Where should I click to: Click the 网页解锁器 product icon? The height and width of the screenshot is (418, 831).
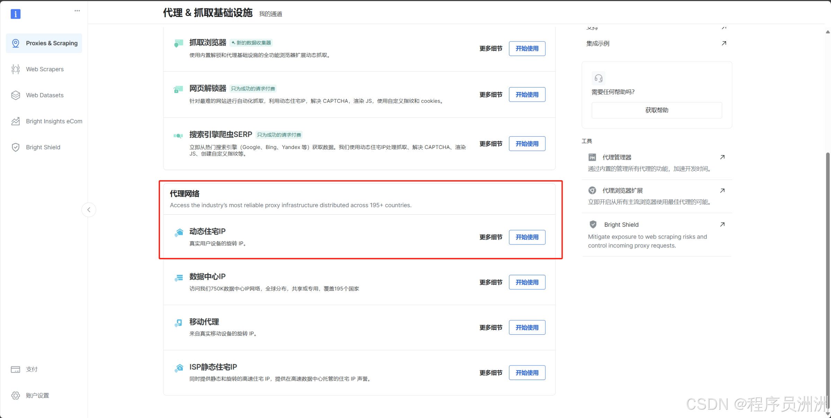[178, 90]
